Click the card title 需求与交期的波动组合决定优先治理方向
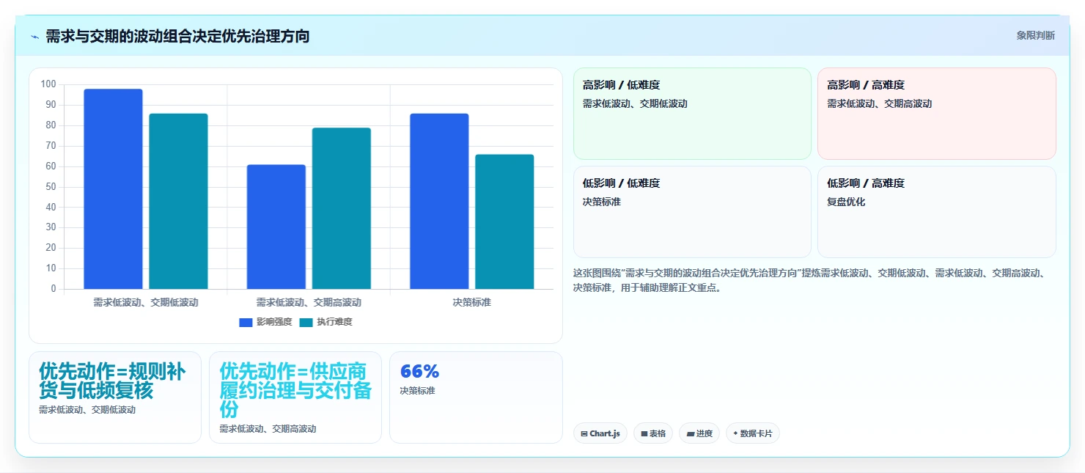This screenshot has height=473, width=1085. [177, 36]
